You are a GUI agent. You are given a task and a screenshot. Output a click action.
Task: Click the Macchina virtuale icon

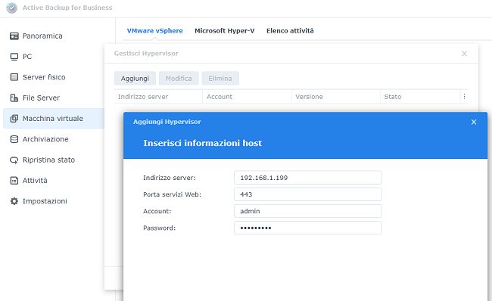pos(14,119)
